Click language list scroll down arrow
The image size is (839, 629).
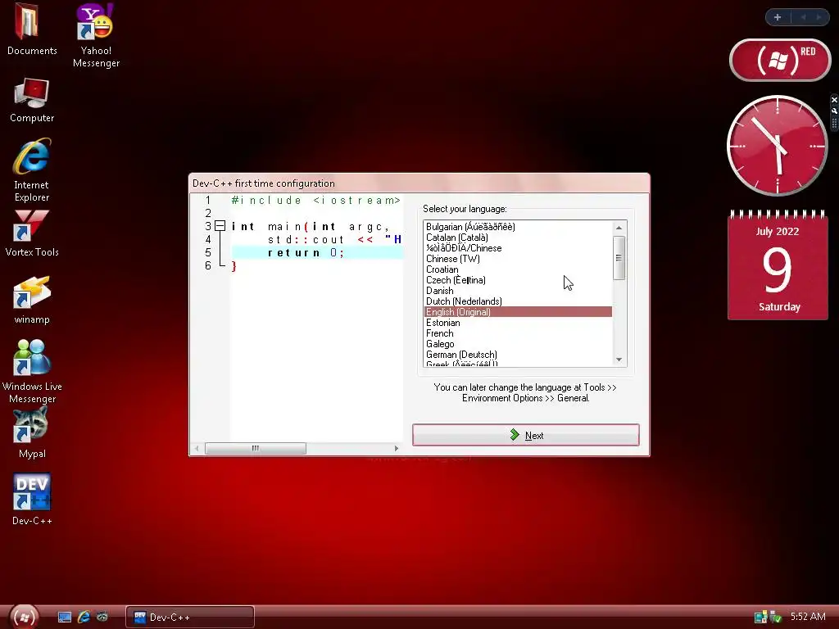(x=619, y=360)
